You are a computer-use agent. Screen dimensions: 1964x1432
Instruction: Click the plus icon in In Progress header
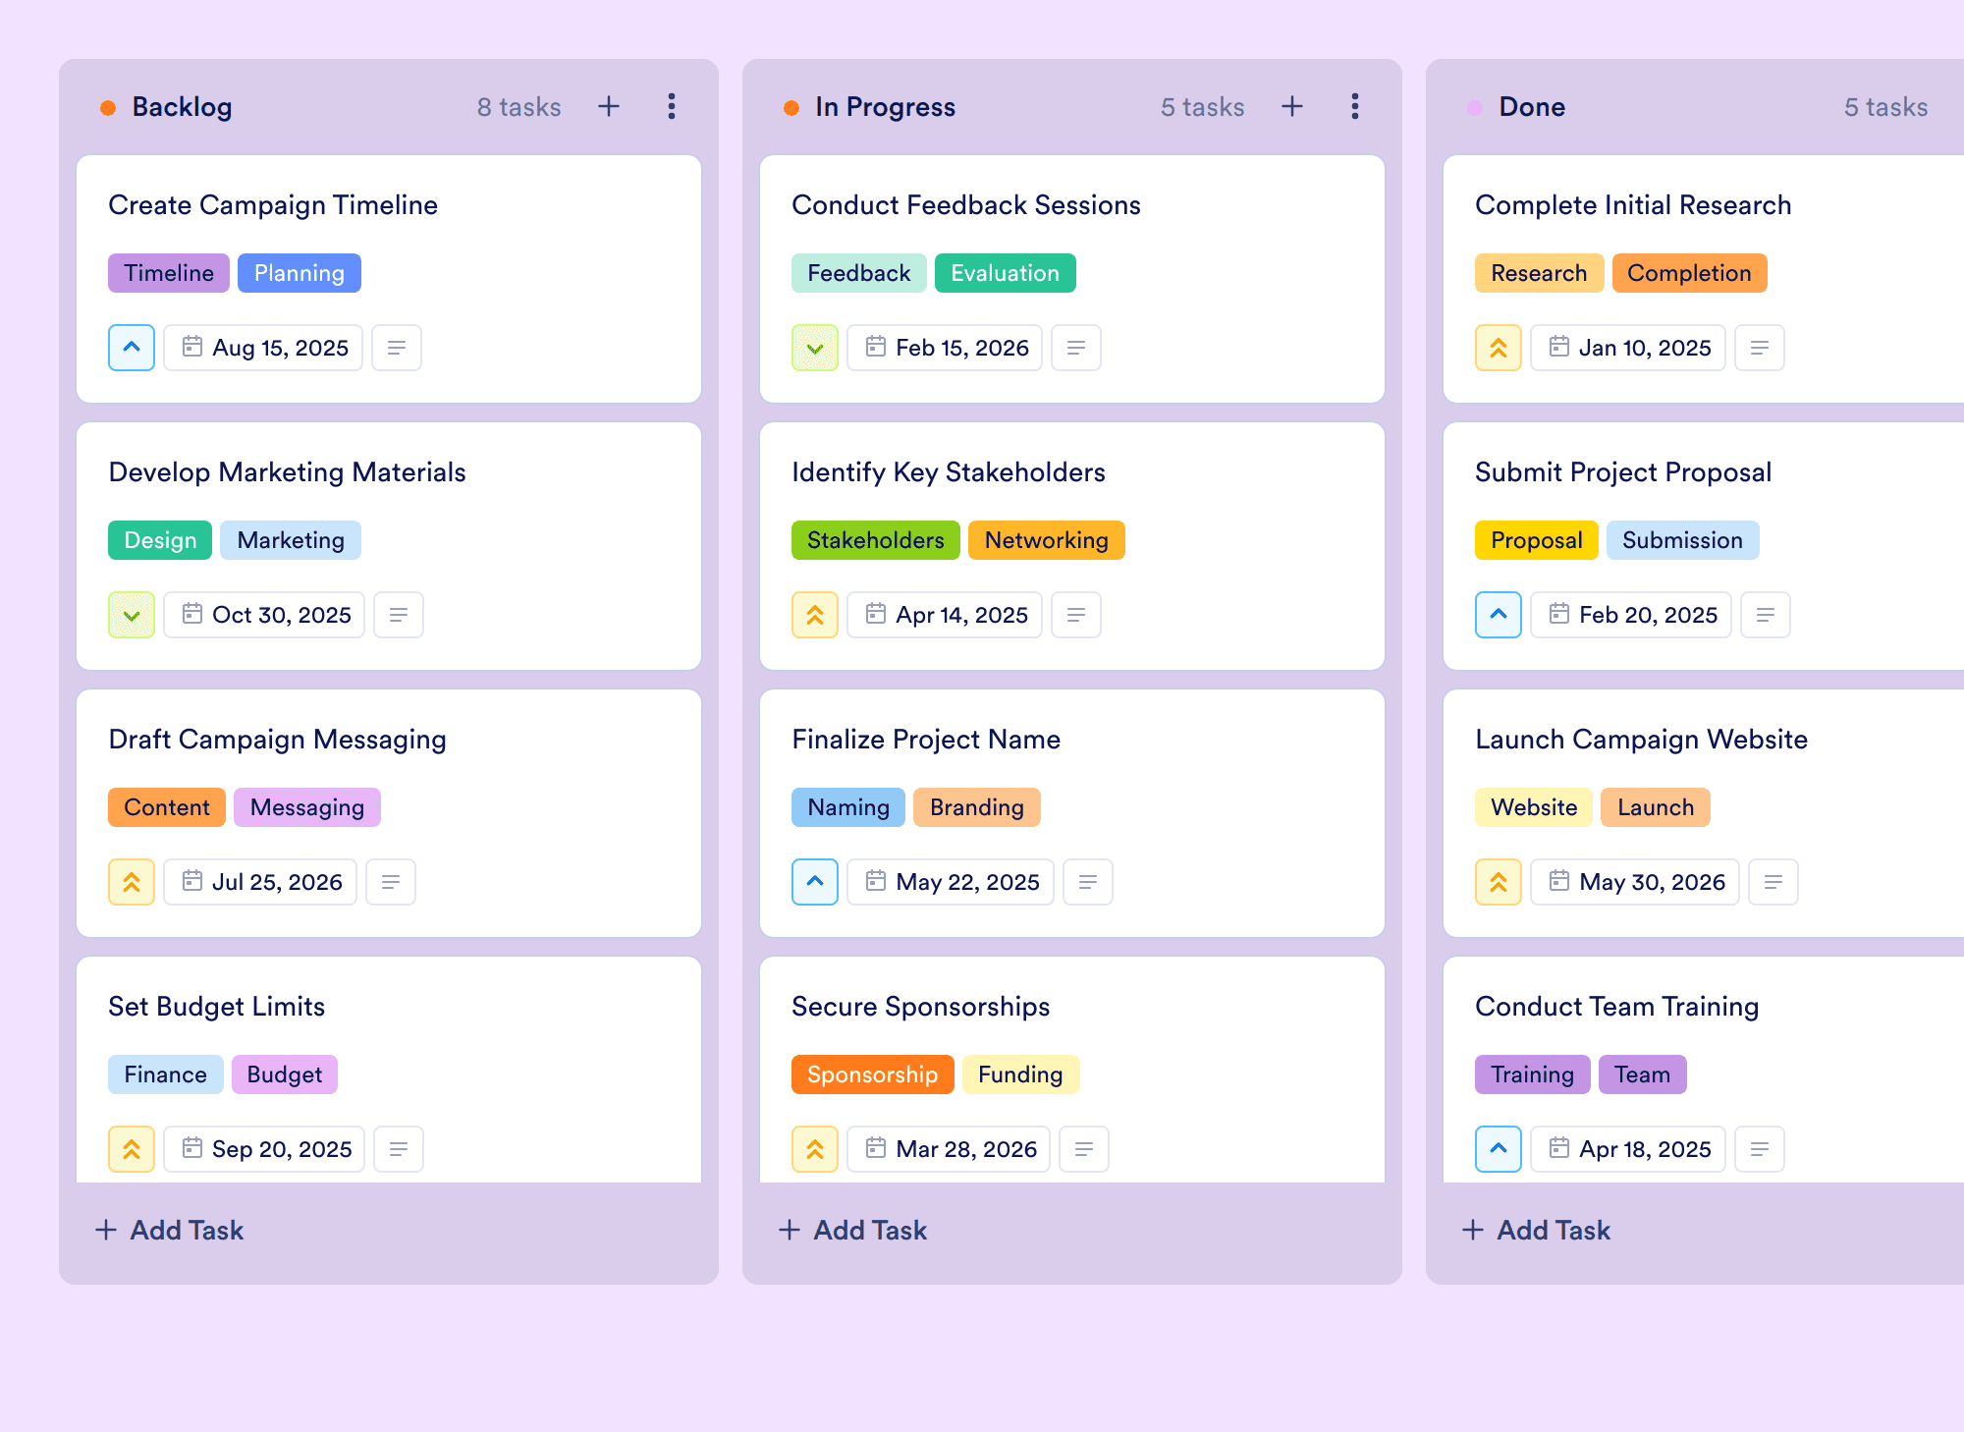pyautogui.click(x=1292, y=106)
